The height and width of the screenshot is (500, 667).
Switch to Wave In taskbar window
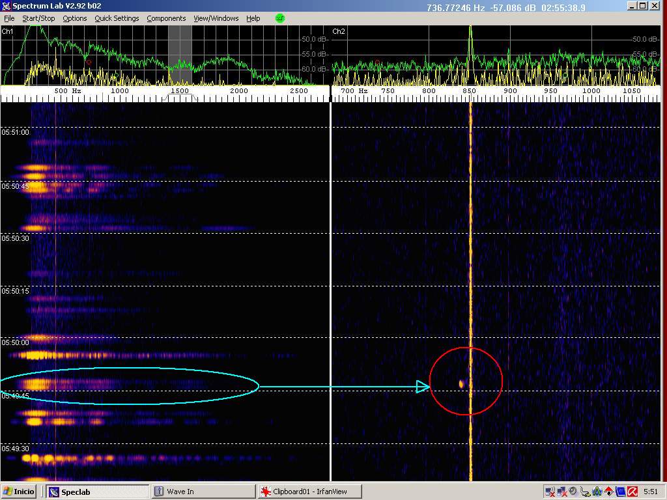coord(203,492)
